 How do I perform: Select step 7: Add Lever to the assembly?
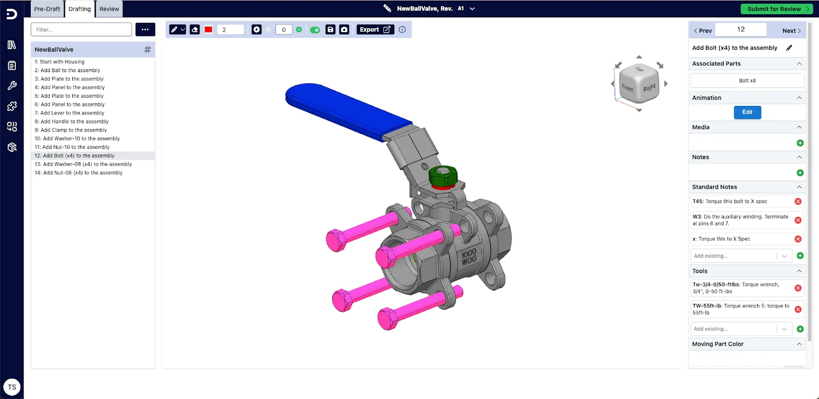pos(93,113)
